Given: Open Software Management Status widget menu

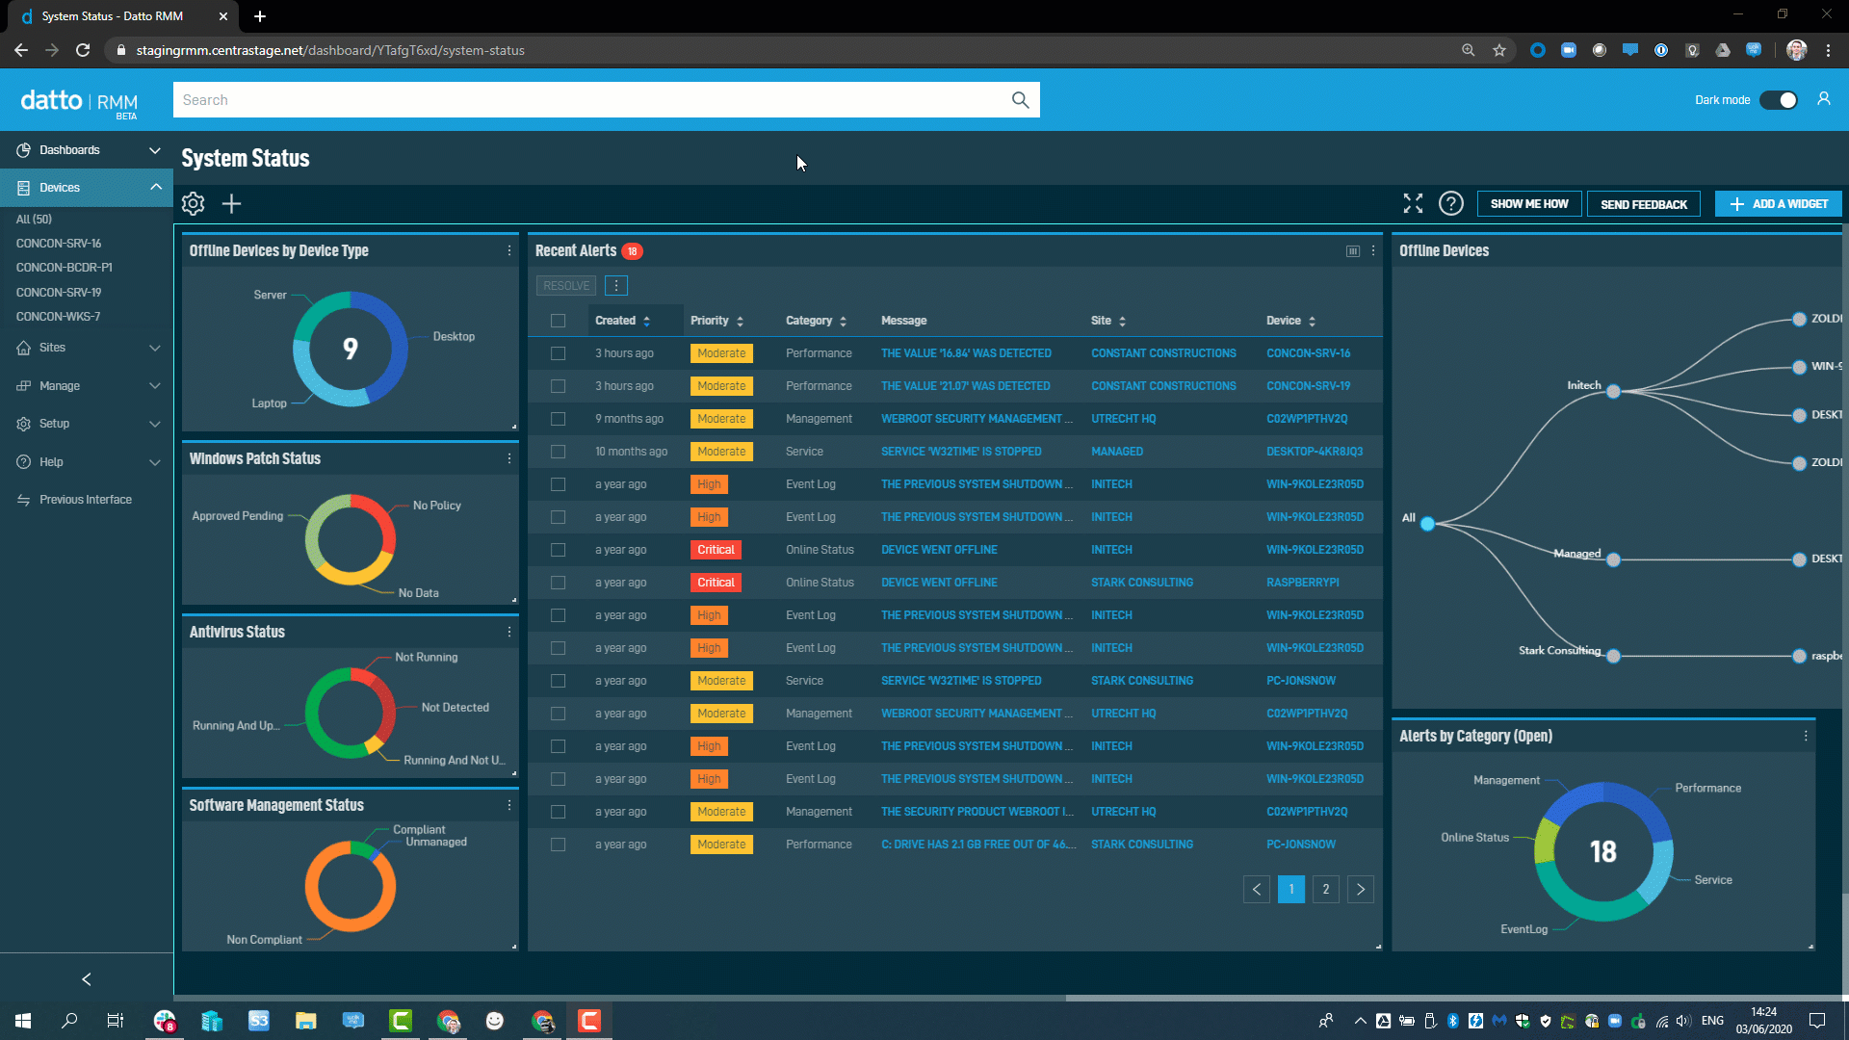Looking at the screenshot, I should (x=509, y=805).
